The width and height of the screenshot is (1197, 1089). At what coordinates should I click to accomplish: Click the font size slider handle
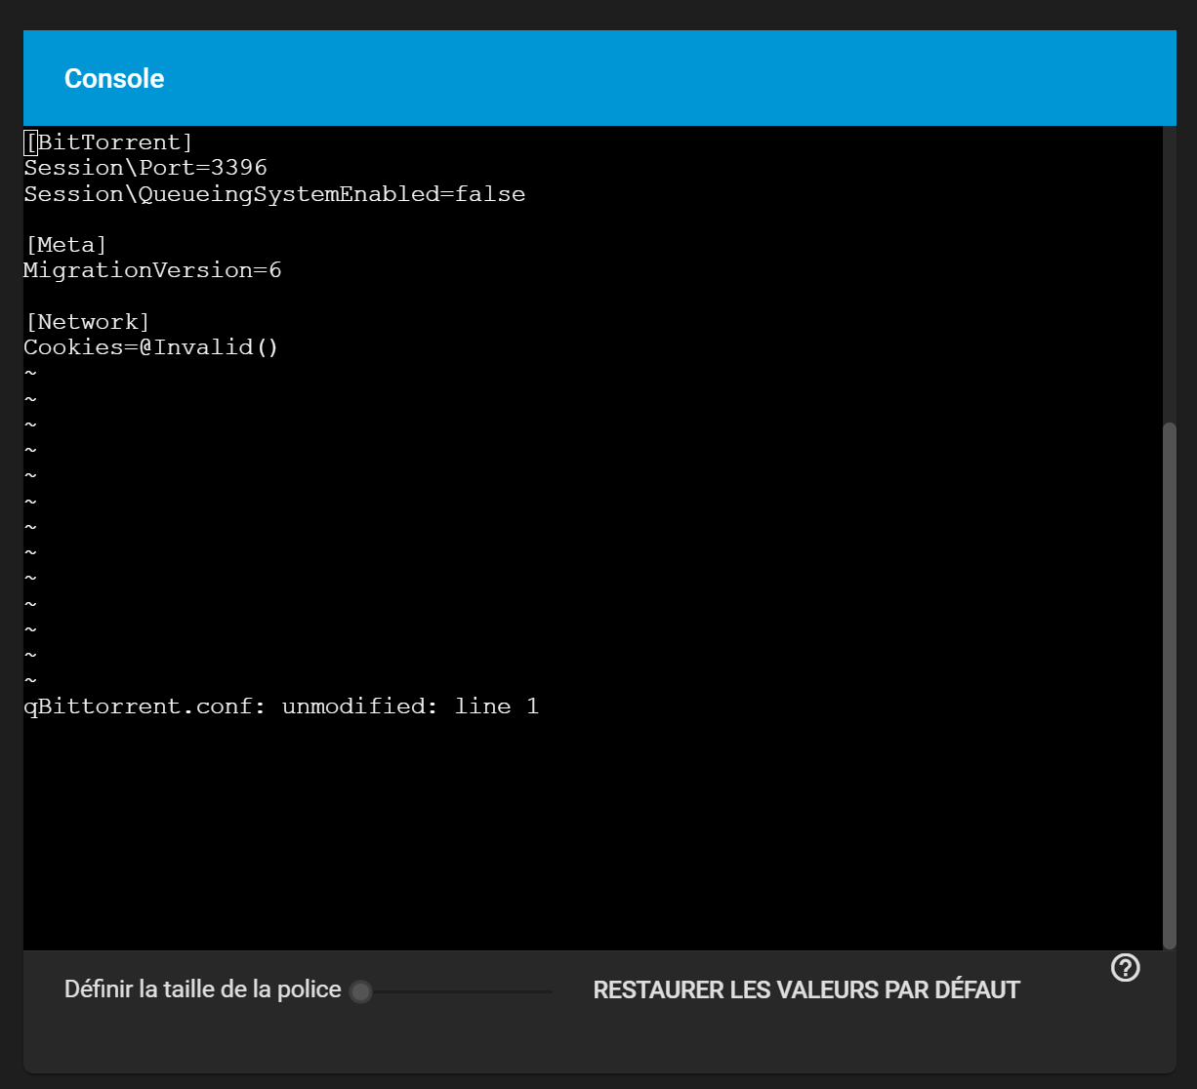pos(360,992)
